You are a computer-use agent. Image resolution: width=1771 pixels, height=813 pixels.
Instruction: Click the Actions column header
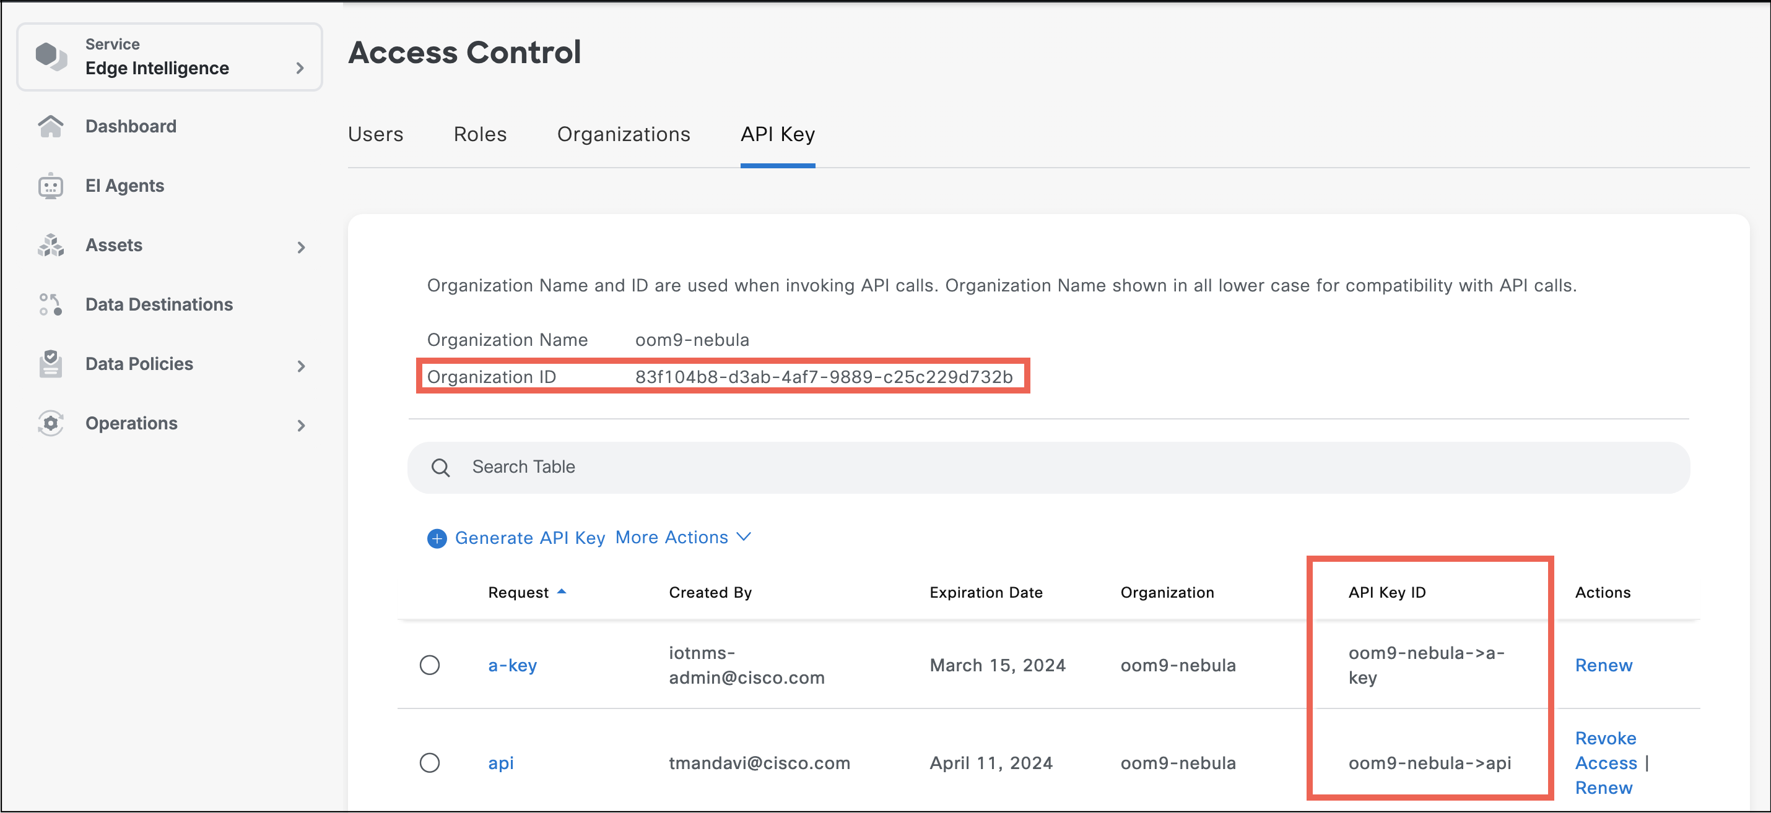pyautogui.click(x=1602, y=593)
